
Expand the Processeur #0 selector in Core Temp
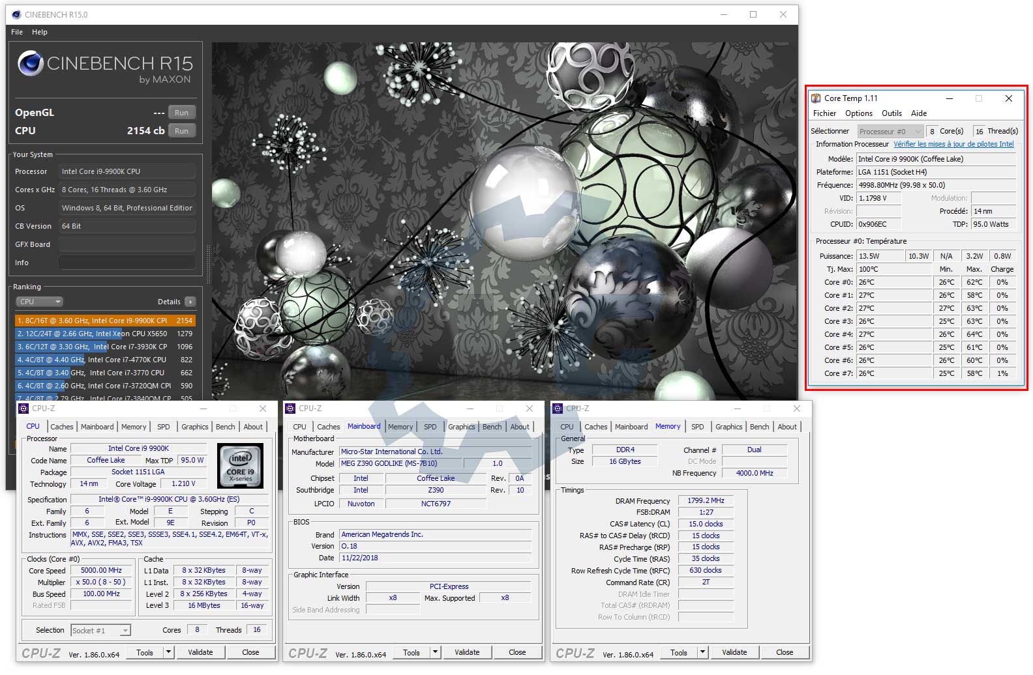pos(890,131)
